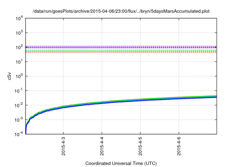Click the plot file path title
This screenshot has height=167, width=239.
(121, 11)
